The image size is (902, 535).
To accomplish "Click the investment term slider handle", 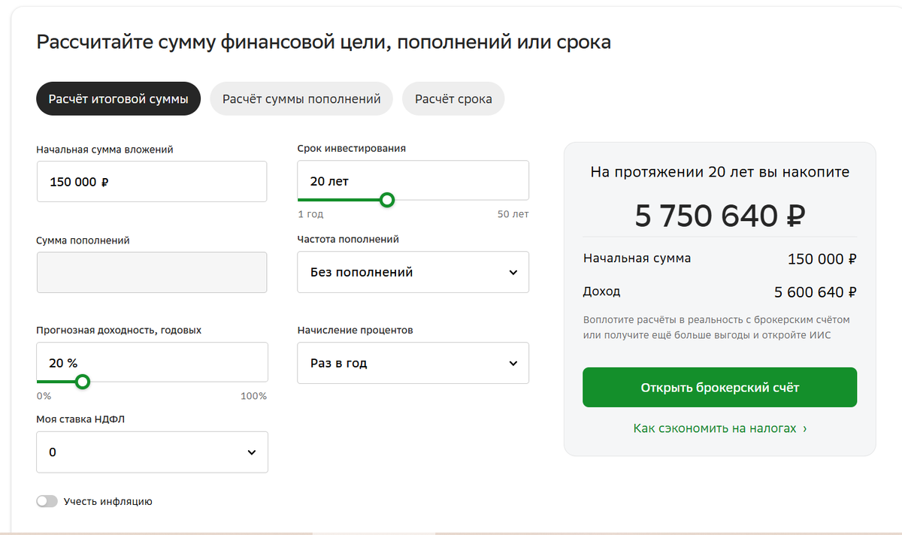I will point(387,200).
